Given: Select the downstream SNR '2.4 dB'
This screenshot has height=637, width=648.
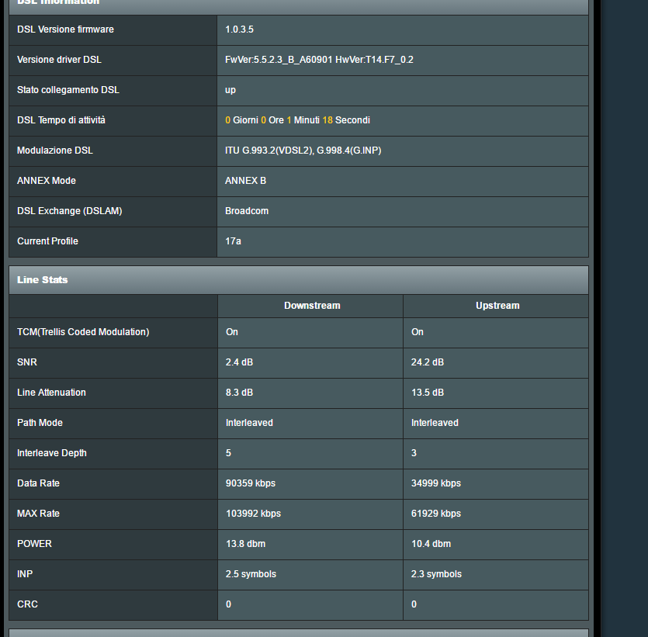Looking at the screenshot, I should pyautogui.click(x=239, y=362).
